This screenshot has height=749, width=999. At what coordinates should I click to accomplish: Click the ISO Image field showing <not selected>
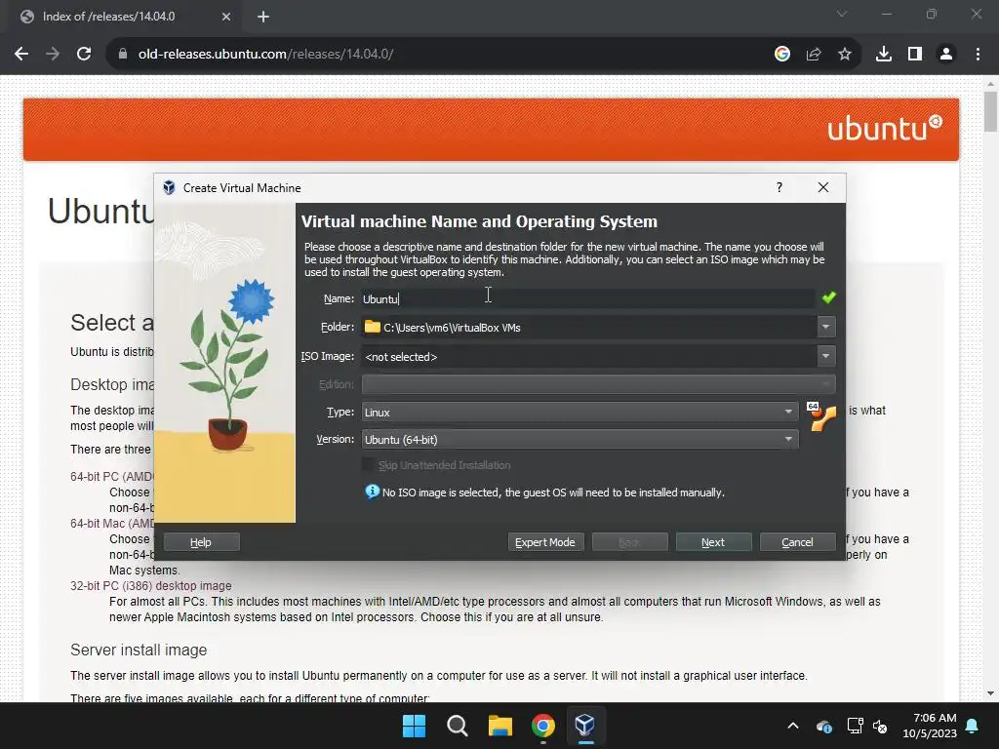(588, 356)
